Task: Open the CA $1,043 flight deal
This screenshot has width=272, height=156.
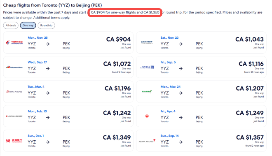Action: pos(201,42)
